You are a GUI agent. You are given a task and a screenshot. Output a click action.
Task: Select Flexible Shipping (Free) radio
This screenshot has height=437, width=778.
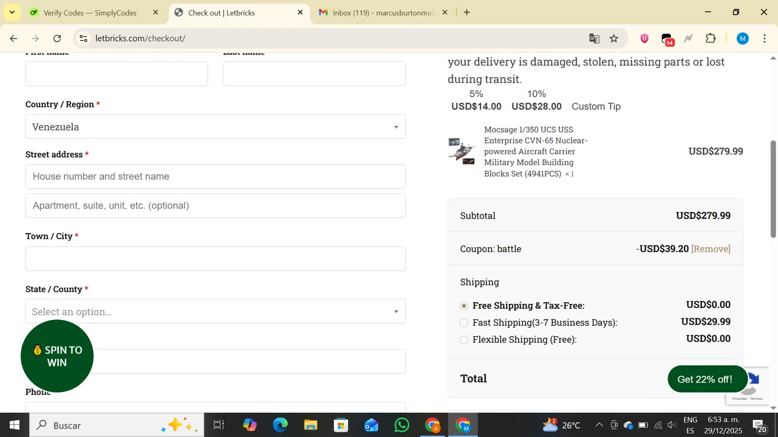pyautogui.click(x=464, y=340)
